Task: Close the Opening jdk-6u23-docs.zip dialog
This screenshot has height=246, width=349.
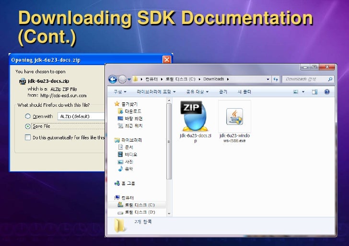Action: tap(167, 59)
